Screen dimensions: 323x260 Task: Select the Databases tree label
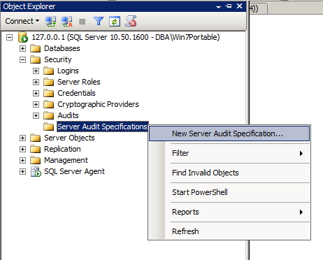pyautogui.click(x=62, y=48)
